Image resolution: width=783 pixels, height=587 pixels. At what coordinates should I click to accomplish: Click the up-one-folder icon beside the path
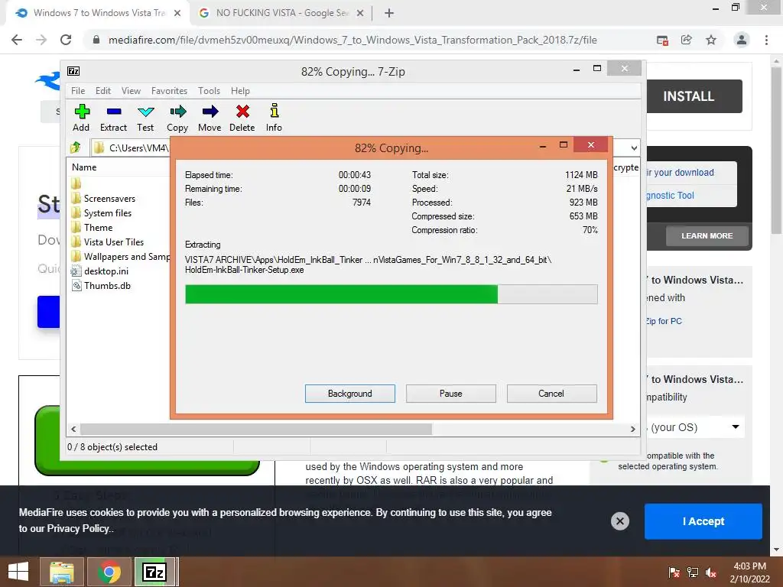76,148
